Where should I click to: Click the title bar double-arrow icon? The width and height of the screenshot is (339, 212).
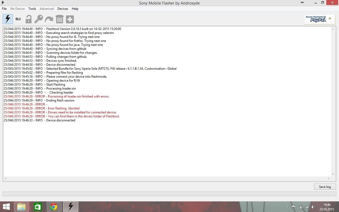click(302, 3)
